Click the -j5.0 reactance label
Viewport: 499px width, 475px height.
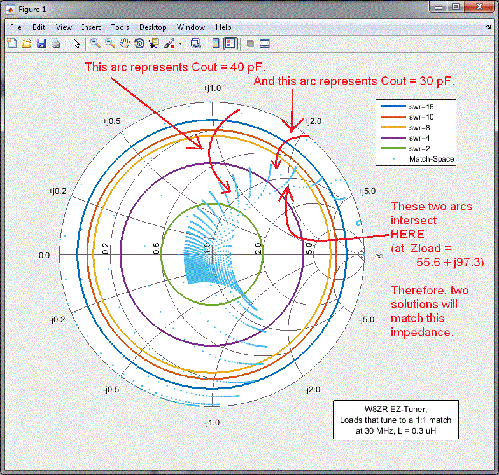pyautogui.click(x=367, y=319)
